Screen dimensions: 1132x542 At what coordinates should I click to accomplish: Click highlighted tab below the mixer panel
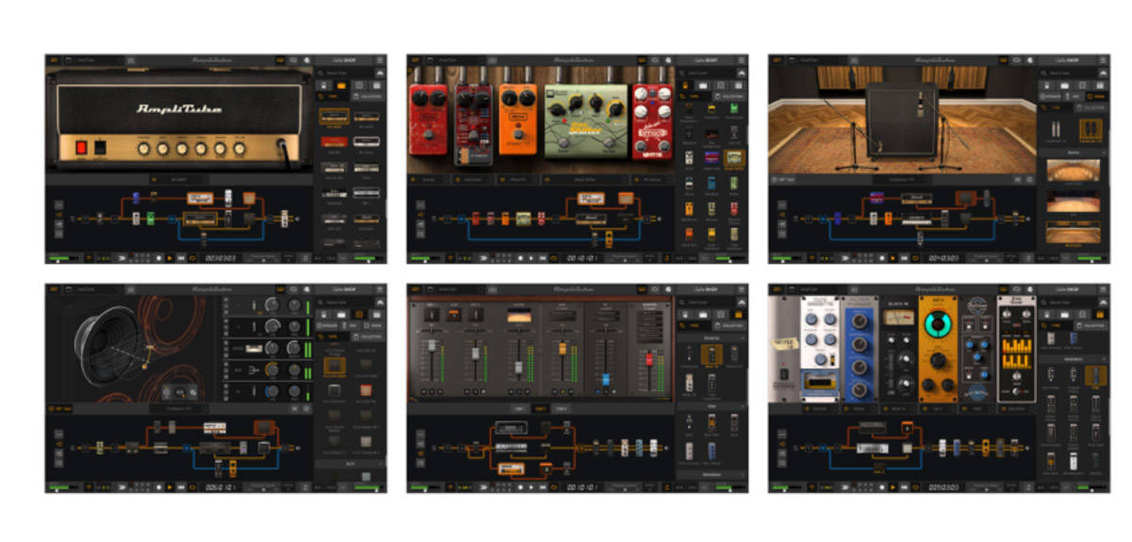[541, 408]
